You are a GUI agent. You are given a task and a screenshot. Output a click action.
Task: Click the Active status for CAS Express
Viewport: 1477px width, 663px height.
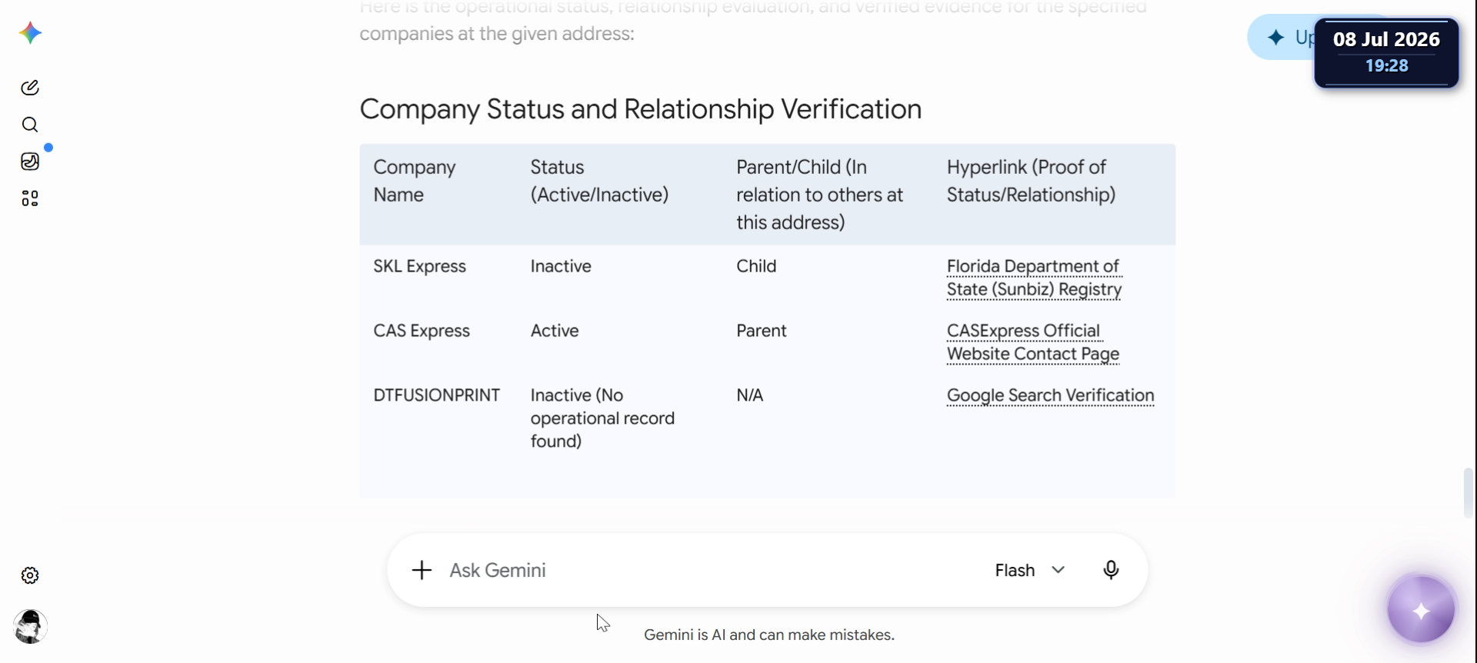click(555, 331)
